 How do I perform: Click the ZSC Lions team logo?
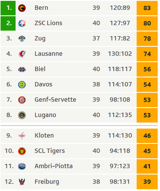click(x=22, y=23)
